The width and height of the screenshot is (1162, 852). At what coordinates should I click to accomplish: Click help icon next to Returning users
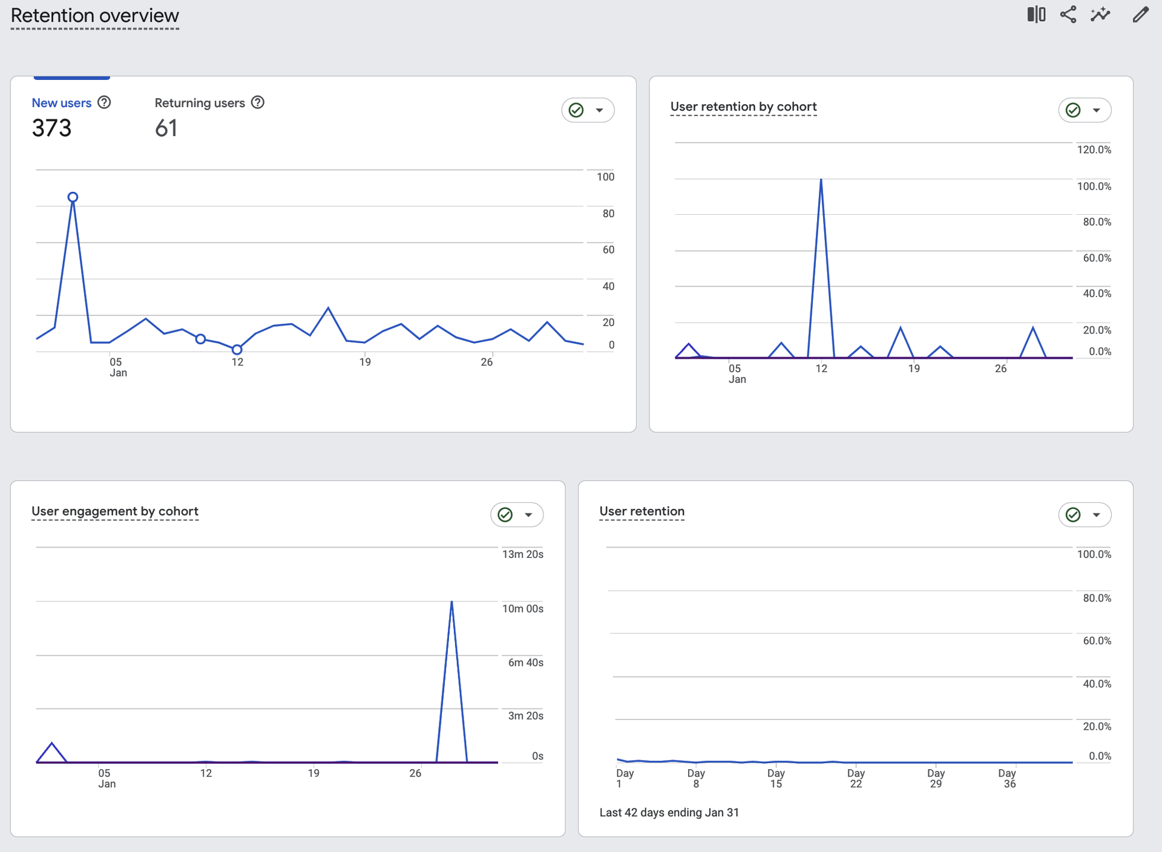258,102
